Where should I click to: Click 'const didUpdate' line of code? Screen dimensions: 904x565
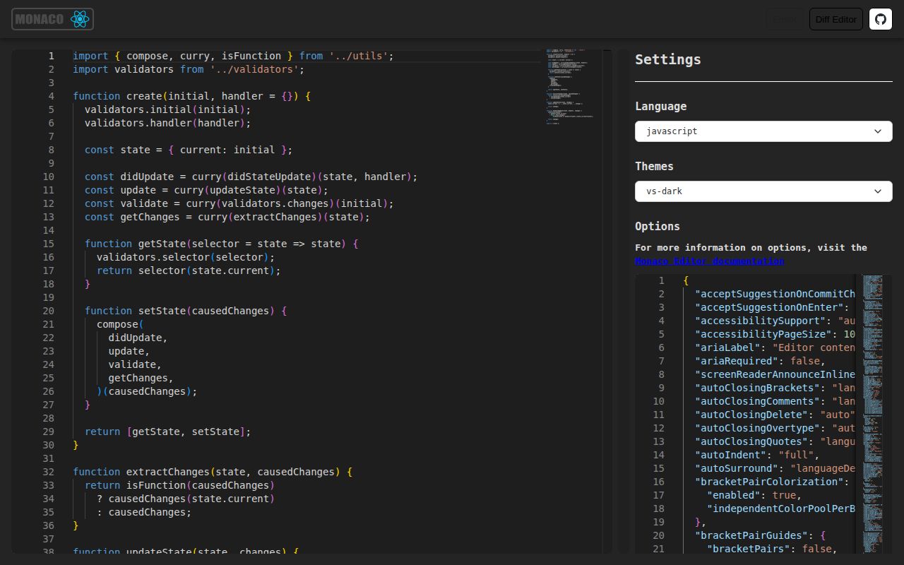tap(251, 177)
